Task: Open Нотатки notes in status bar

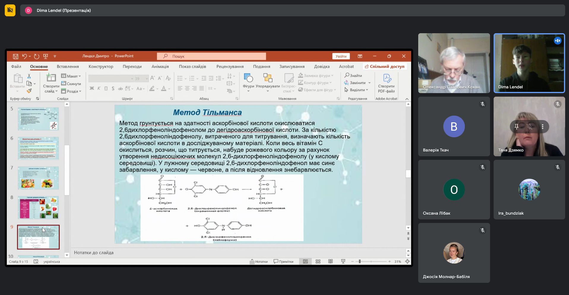Action: [259, 261]
